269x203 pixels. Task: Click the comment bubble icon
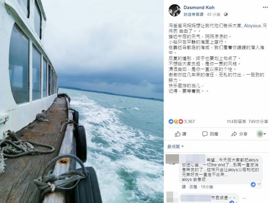pos(205,134)
